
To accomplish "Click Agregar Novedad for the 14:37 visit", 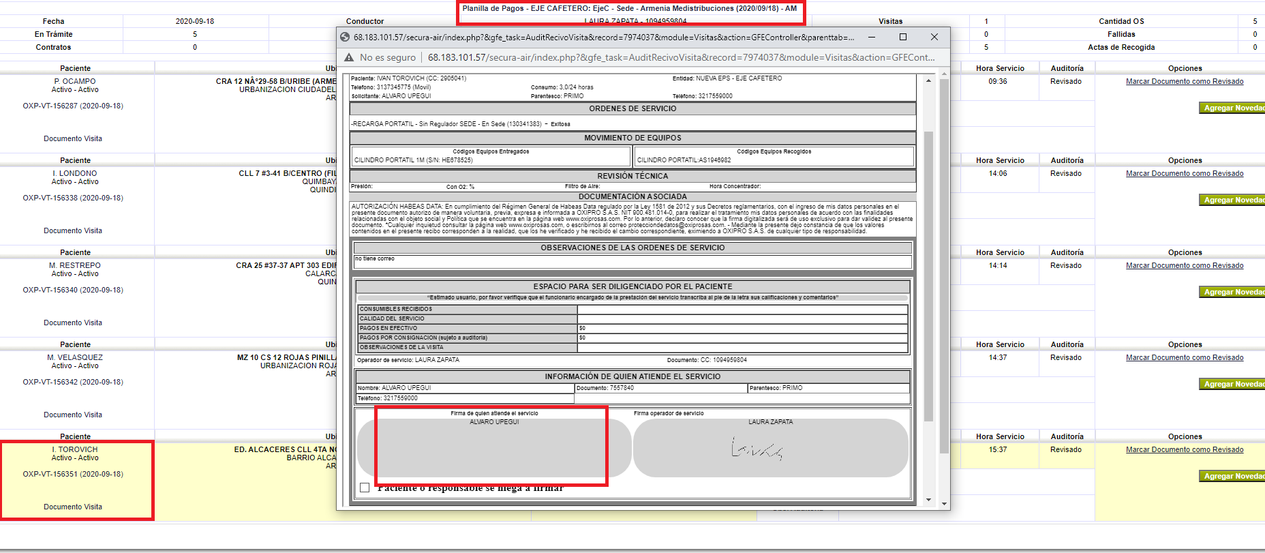I will [1232, 384].
